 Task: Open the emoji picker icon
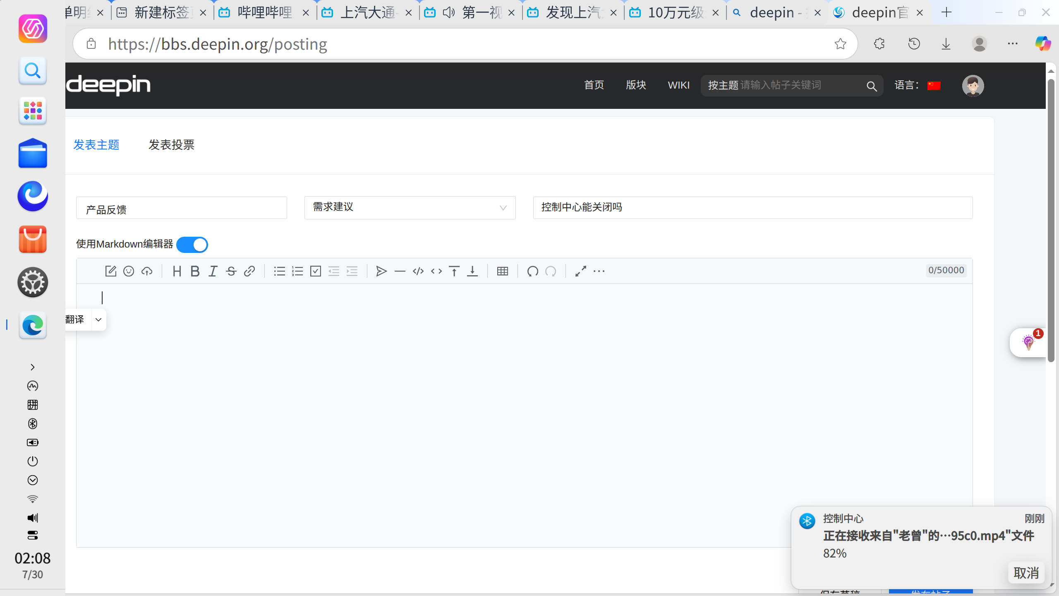point(129,271)
